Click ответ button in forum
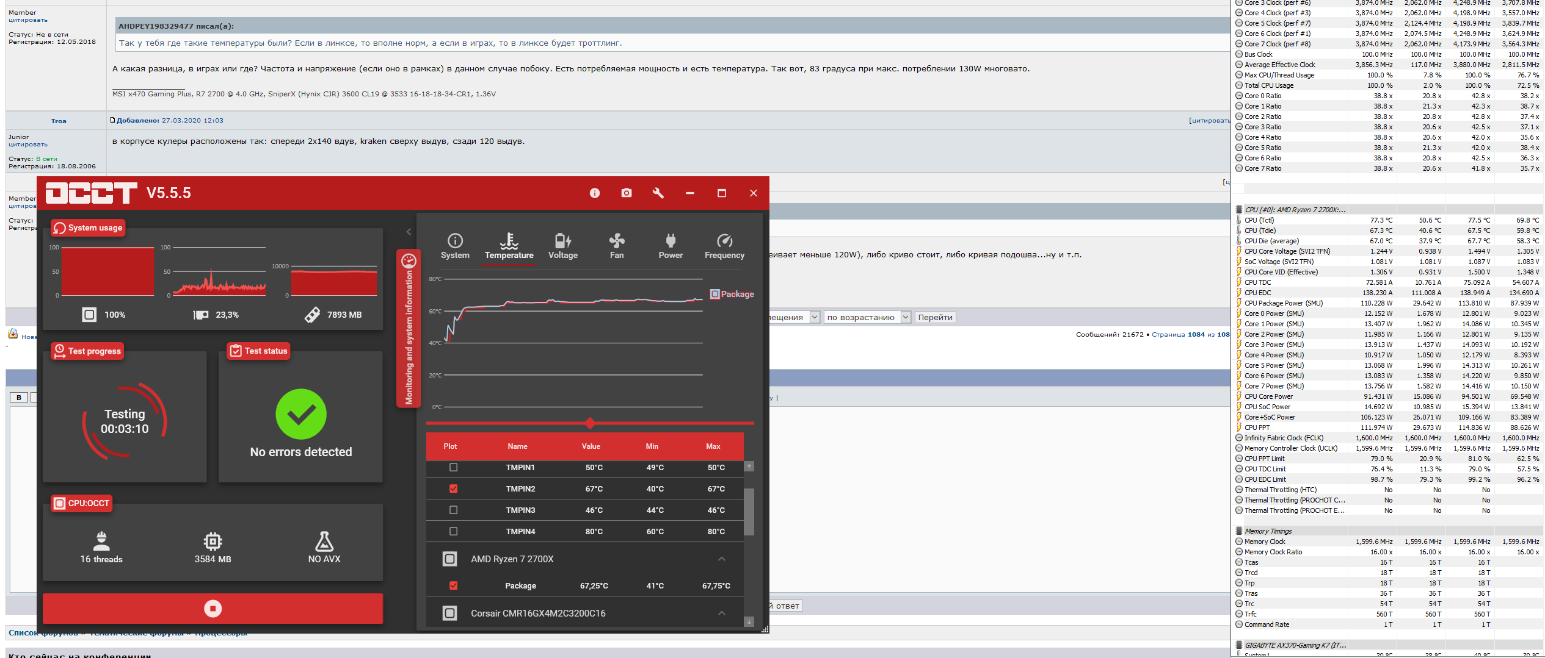The width and height of the screenshot is (1545, 658). coord(786,606)
